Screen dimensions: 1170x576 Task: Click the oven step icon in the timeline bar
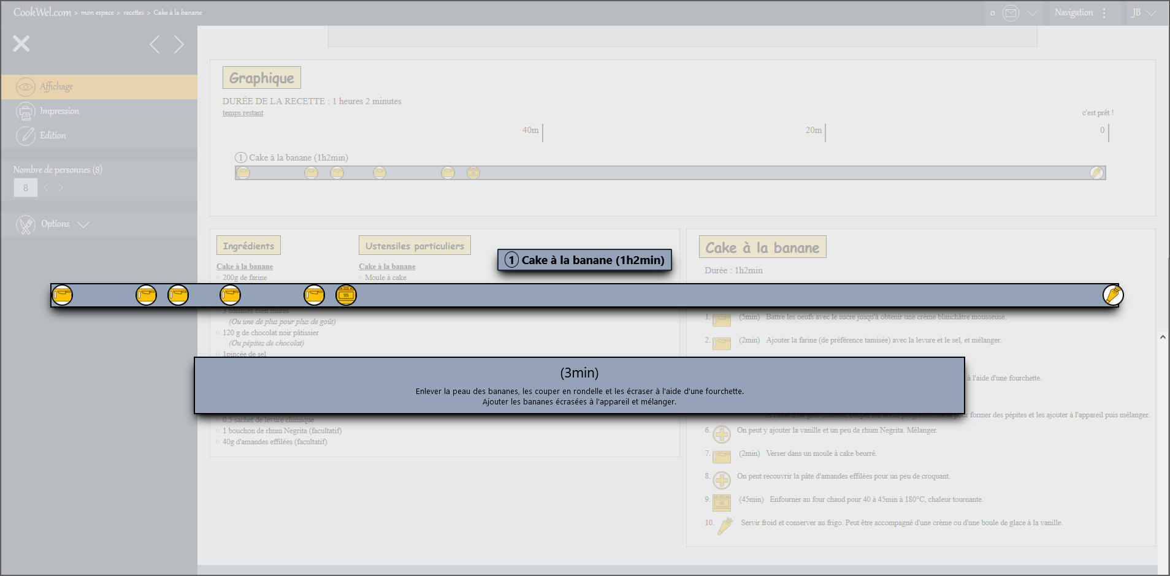(346, 295)
